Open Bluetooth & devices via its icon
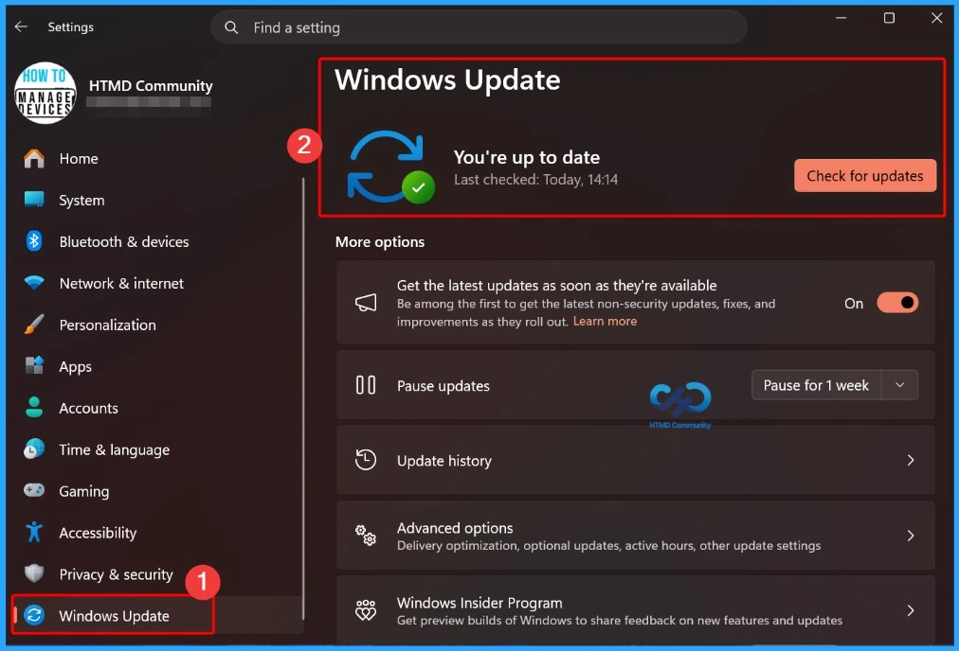The image size is (959, 651). 33,241
